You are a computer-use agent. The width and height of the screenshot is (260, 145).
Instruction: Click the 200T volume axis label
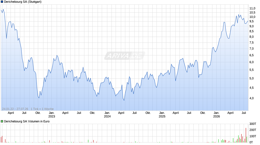pos(253,130)
